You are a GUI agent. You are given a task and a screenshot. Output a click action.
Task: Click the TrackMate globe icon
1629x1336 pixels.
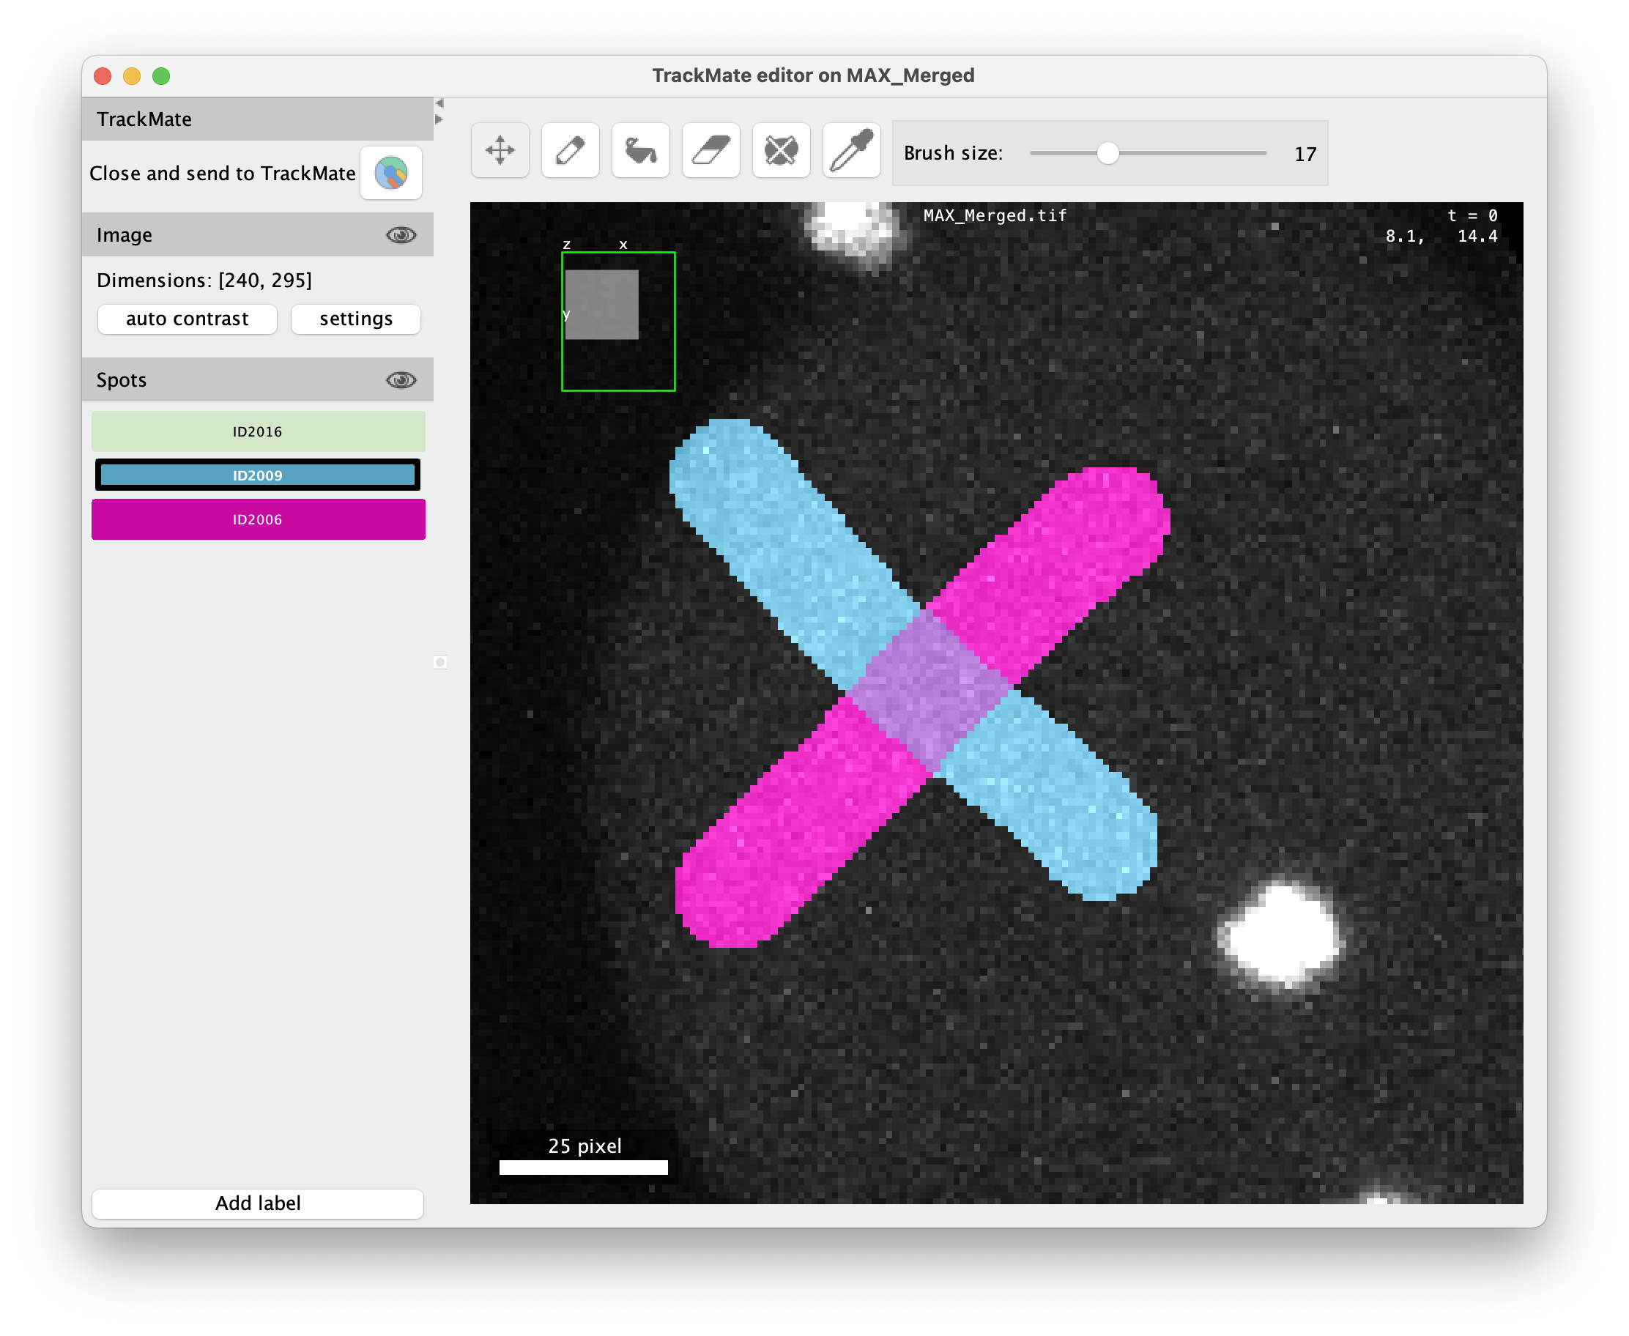[x=391, y=173]
